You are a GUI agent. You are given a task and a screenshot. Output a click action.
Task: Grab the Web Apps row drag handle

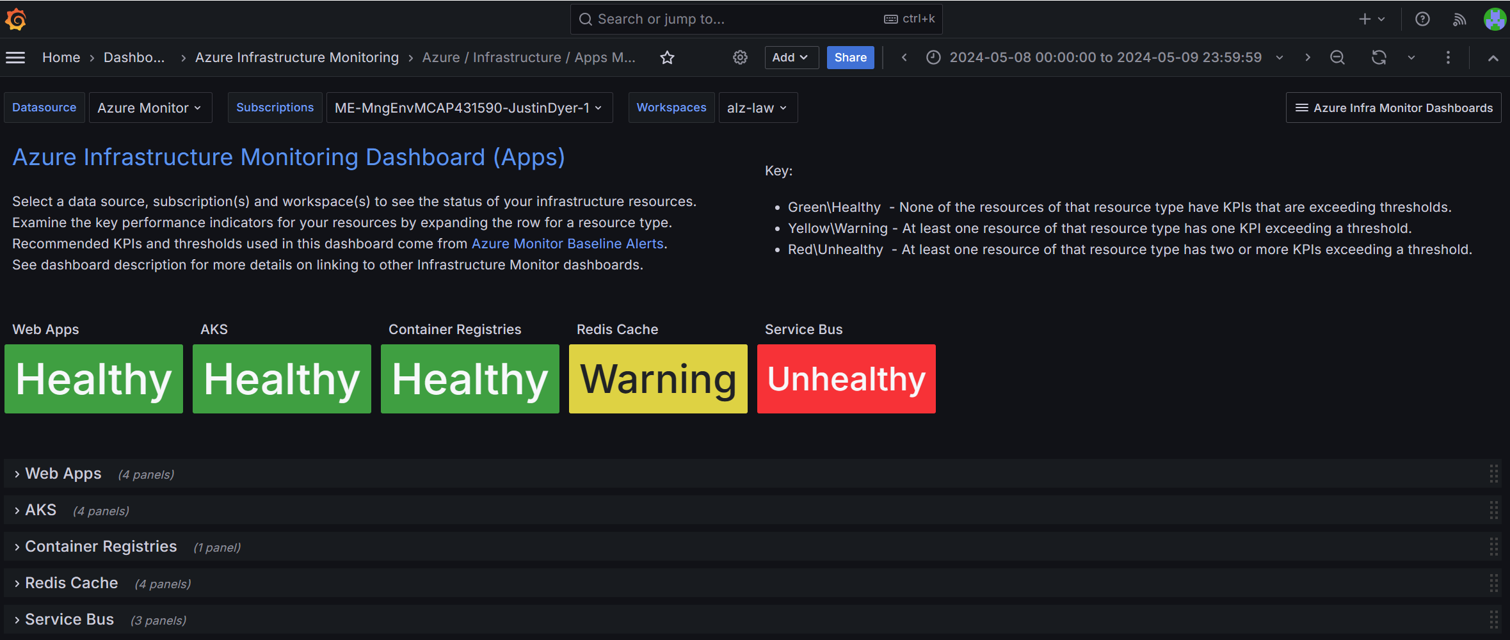(1493, 474)
